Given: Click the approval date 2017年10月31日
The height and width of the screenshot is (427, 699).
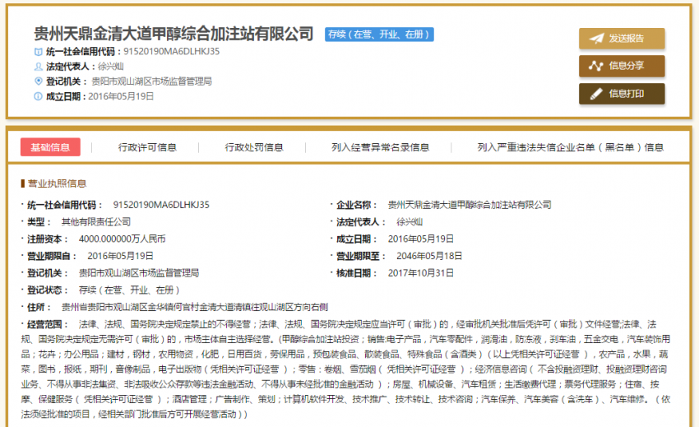Looking at the screenshot, I should click(x=421, y=273).
